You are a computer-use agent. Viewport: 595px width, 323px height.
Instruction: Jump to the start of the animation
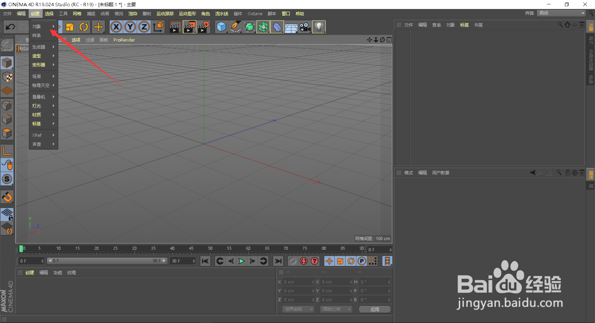click(205, 261)
